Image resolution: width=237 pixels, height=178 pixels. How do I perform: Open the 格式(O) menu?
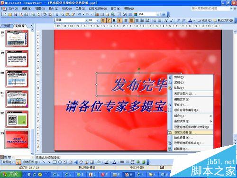coord(67,8)
